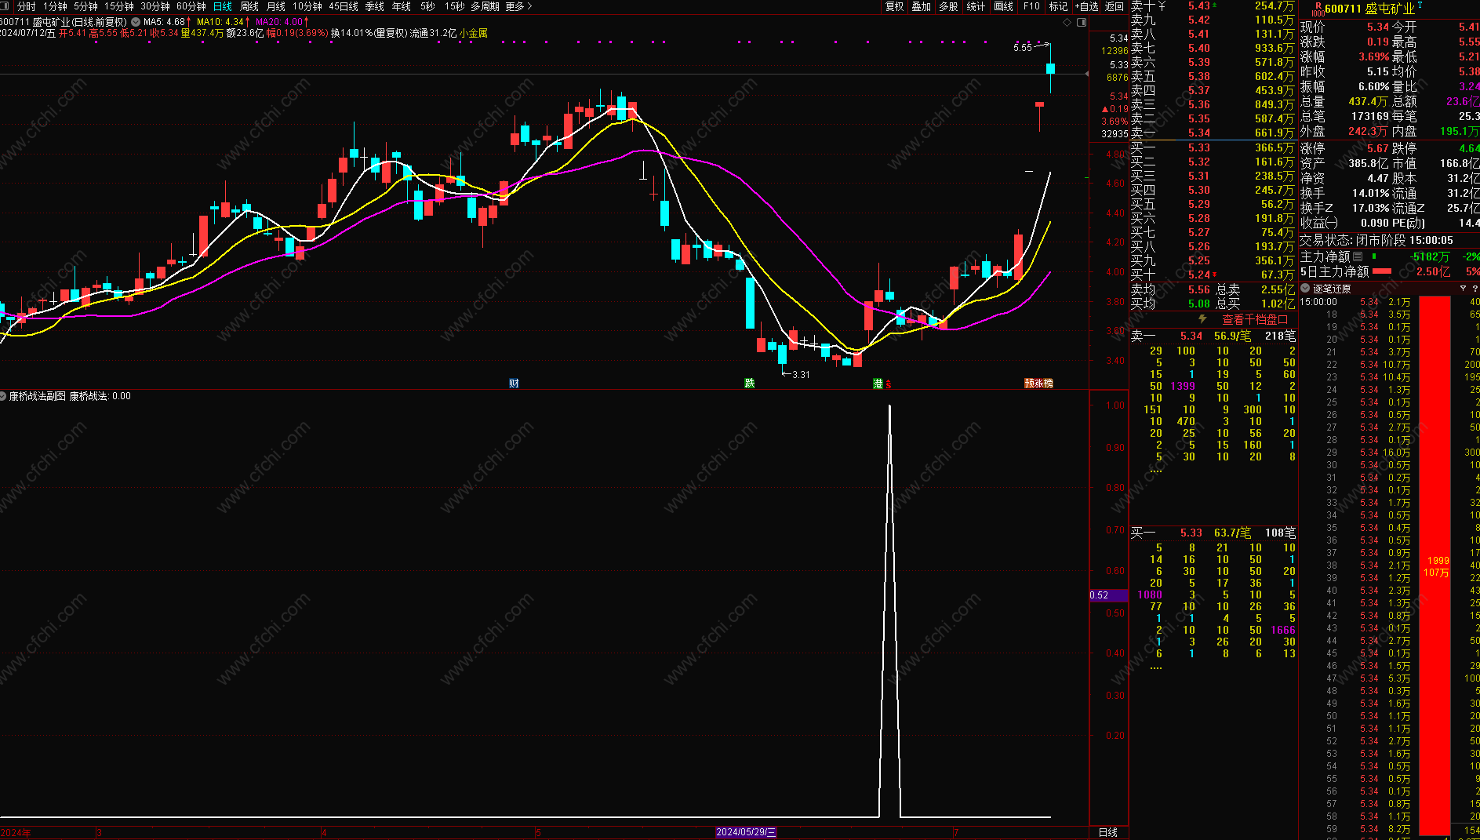
Task: Click the top-left window layout icon
Action: [5, 6]
